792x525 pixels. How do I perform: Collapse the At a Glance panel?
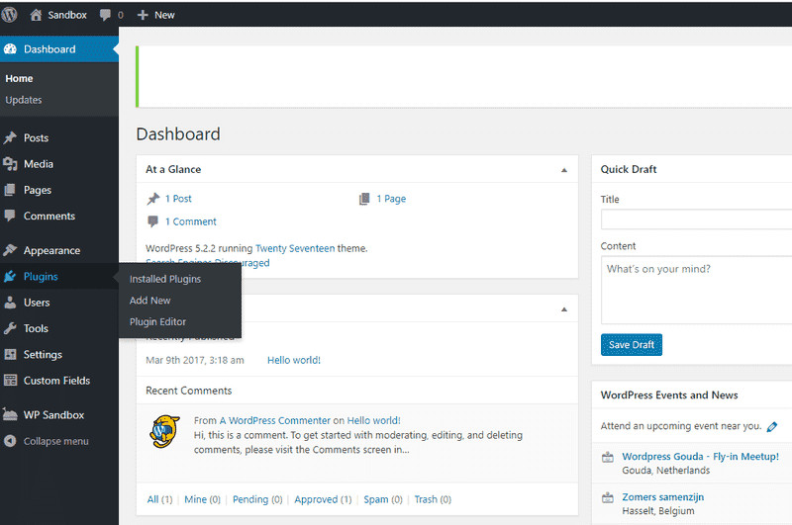564,170
